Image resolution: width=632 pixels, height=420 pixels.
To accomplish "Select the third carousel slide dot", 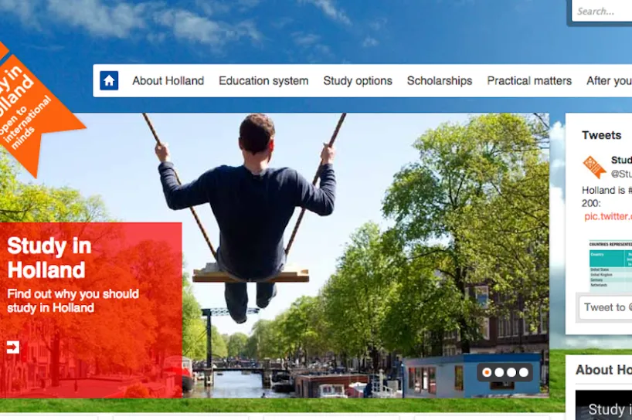I will [511, 372].
